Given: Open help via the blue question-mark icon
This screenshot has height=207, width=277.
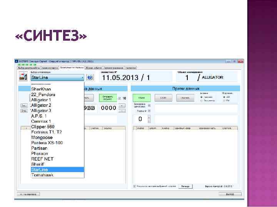Looking at the screenshot, I should pos(90,77).
